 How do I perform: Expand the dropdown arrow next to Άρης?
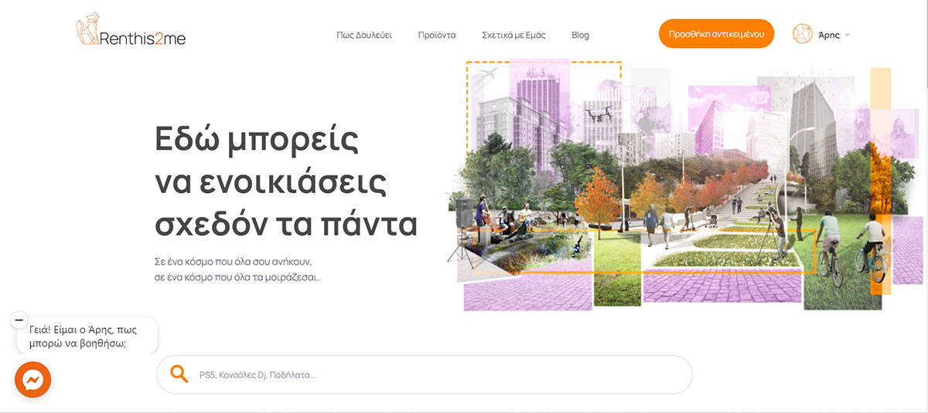(848, 36)
